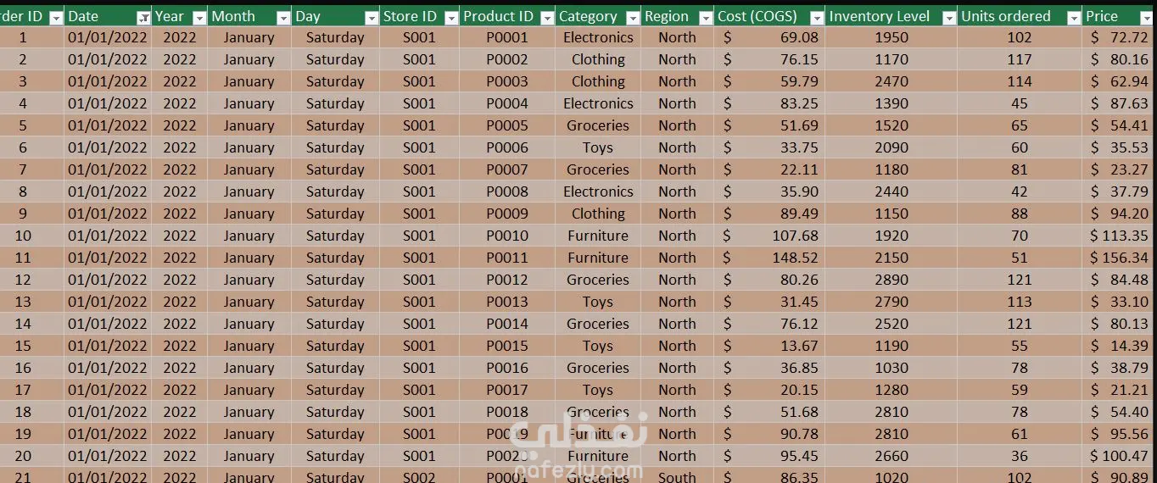Open the Store ID filter dropdown

451,17
